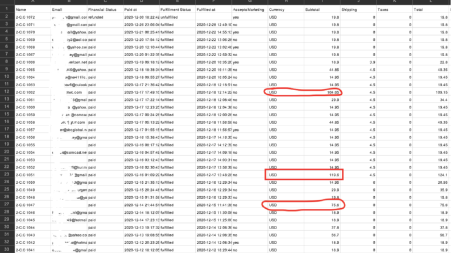
Task: Click order name cell 2-C.C 1066
Action: click(33, 62)
